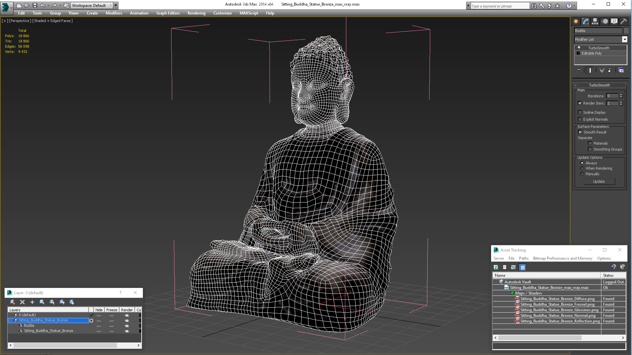Open the Rendering menu
Image resolution: width=632 pixels, height=355 pixels.
pos(197,13)
